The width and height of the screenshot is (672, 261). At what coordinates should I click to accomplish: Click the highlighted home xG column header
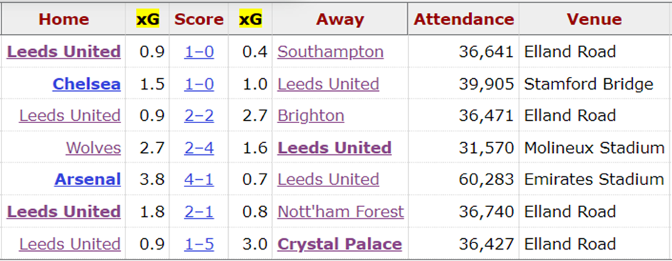click(x=148, y=19)
